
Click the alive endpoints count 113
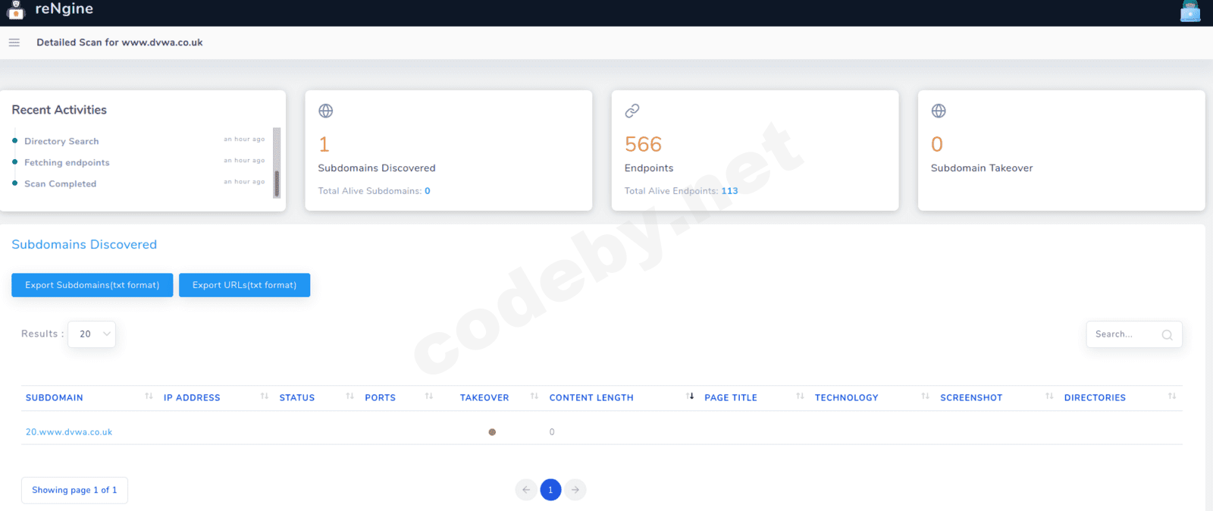pyautogui.click(x=729, y=191)
